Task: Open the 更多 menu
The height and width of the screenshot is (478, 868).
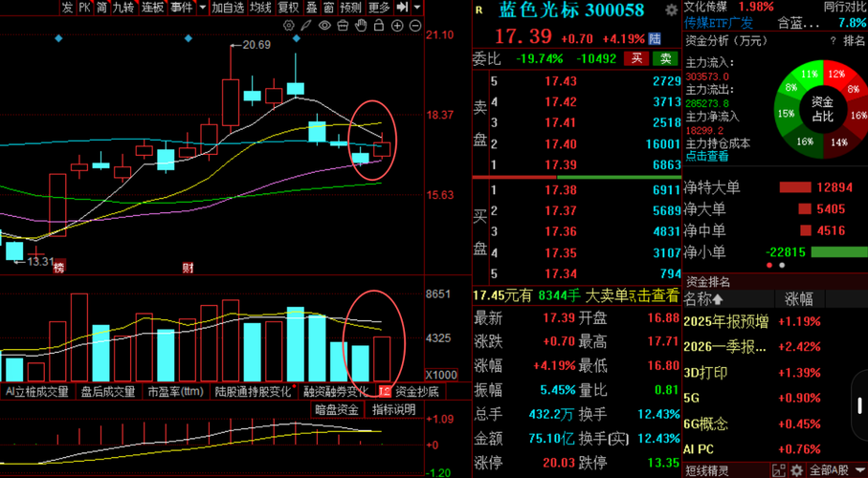Action: click(379, 8)
